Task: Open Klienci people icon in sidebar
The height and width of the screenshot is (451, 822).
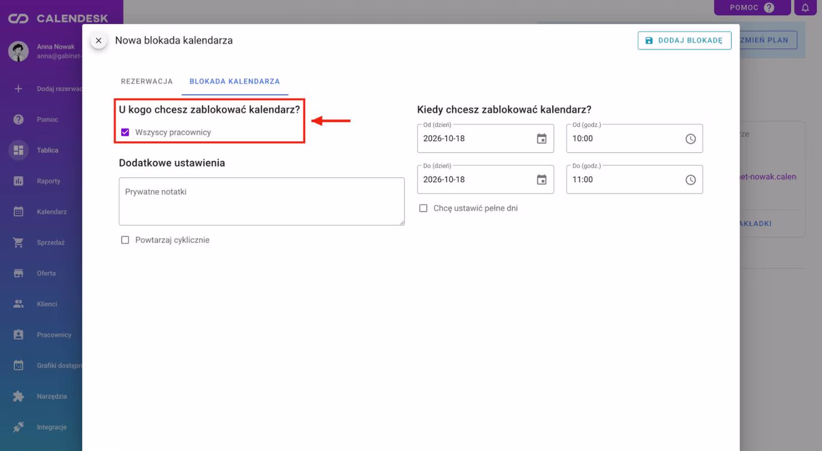Action: tap(18, 304)
